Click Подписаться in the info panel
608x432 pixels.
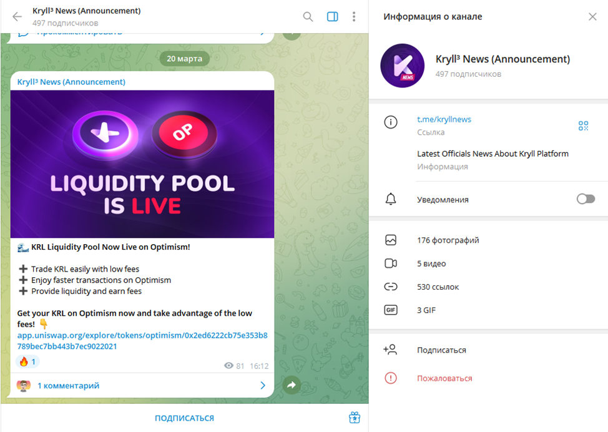[x=442, y=350]
